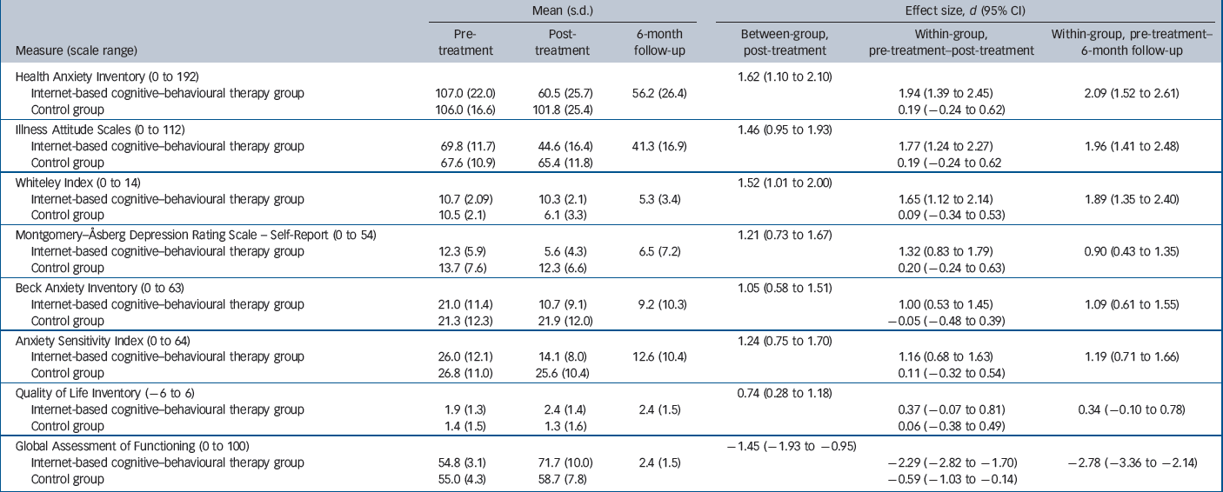Select the effect size "−0.05 (−0.48 to 0.39)"

[951, 321]
